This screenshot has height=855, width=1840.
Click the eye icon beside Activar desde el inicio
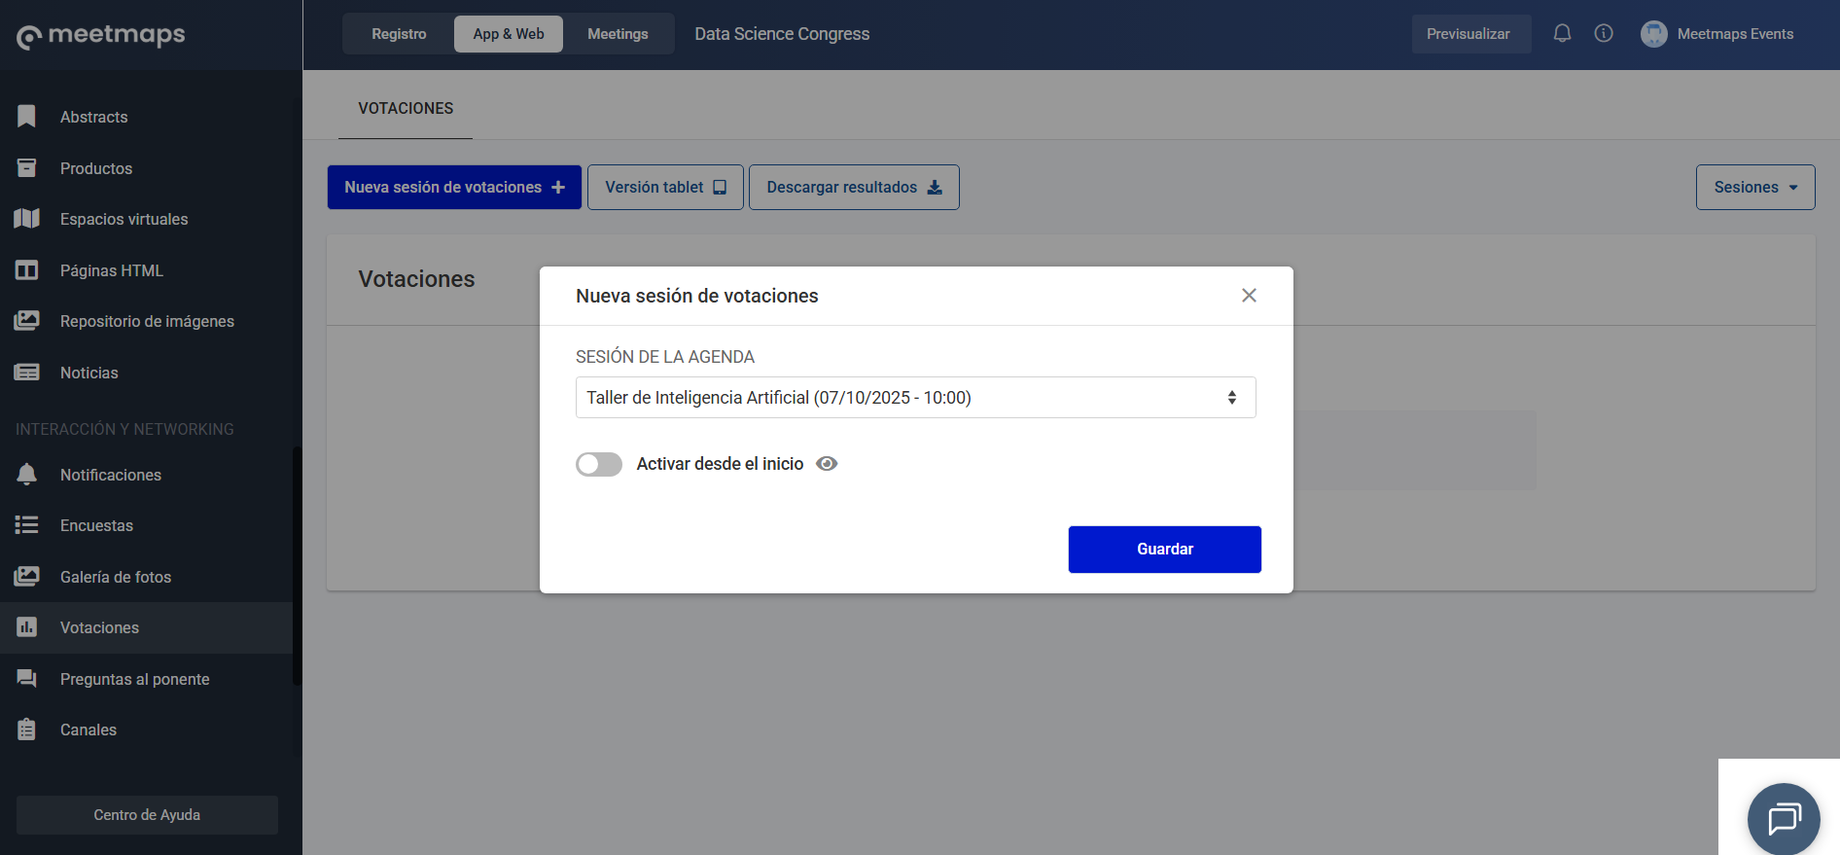827,464
